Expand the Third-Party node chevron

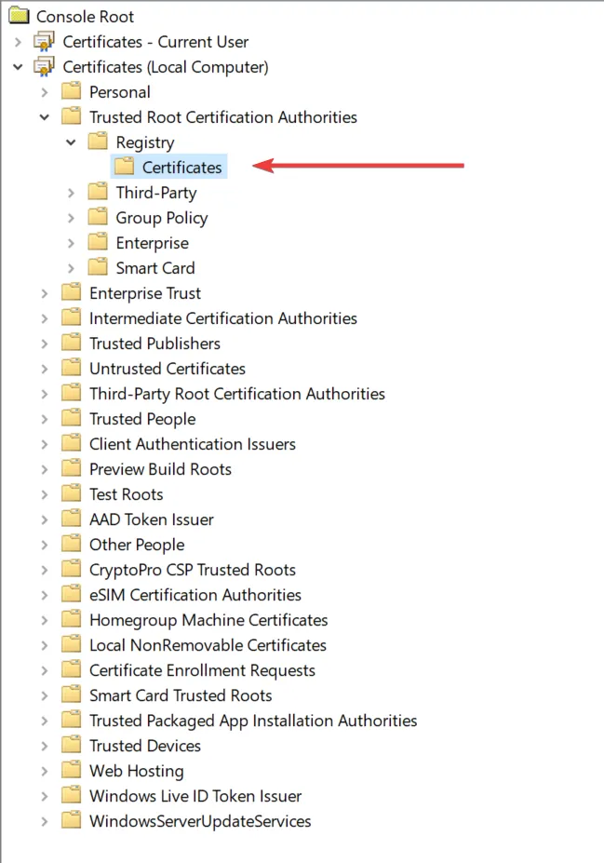pos(71,193)
